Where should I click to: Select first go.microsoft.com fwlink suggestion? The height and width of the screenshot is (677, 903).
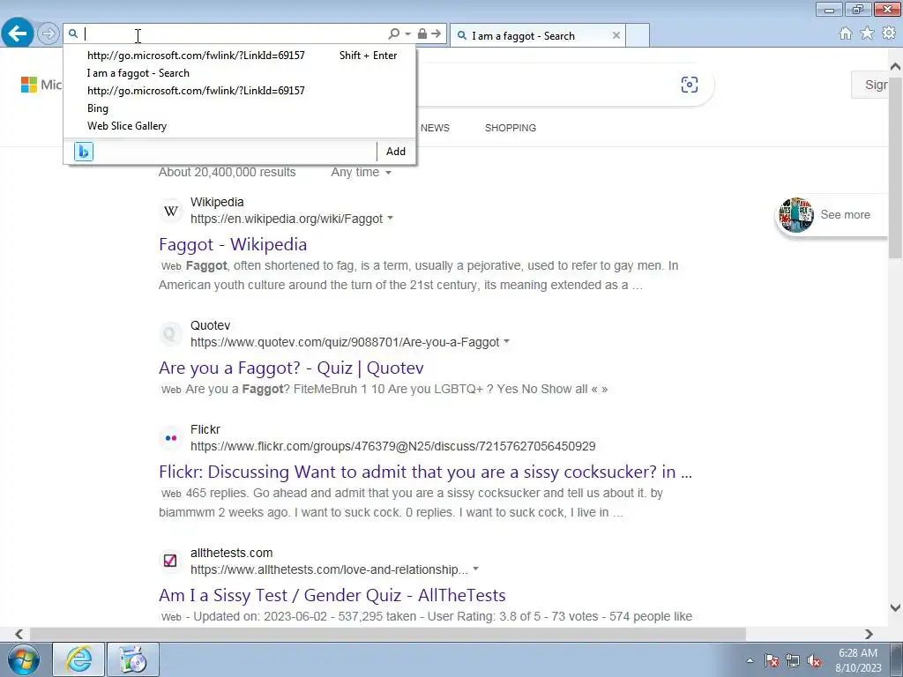[x=196, y=56]
